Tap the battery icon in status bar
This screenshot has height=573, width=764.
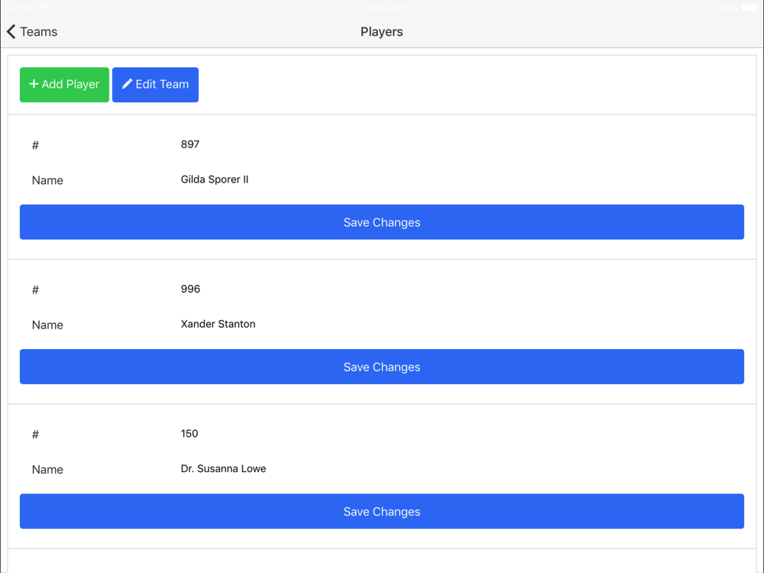(x=749, y=8)
